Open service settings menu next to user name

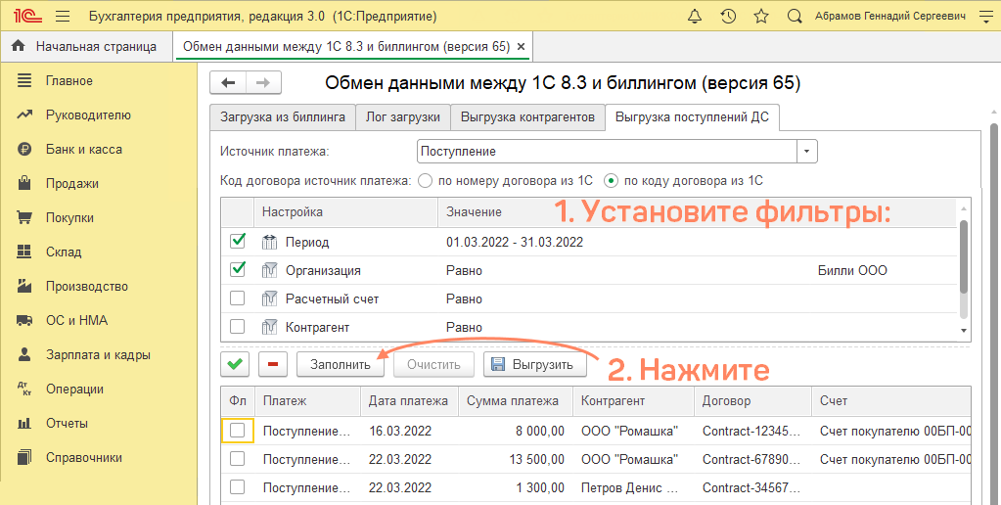(985, 16)
